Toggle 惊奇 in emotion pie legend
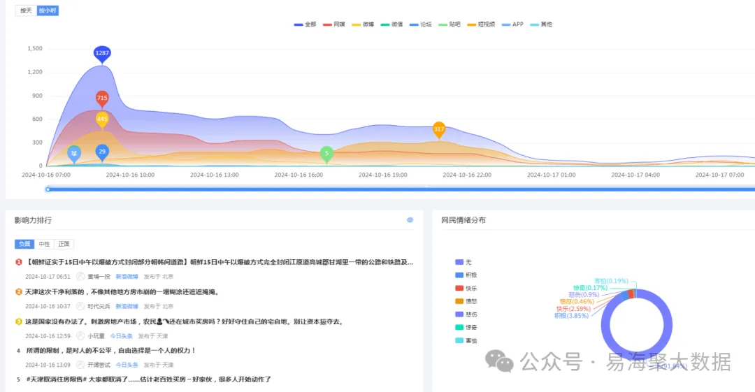755x392 pixels. [x=466, y=328]
